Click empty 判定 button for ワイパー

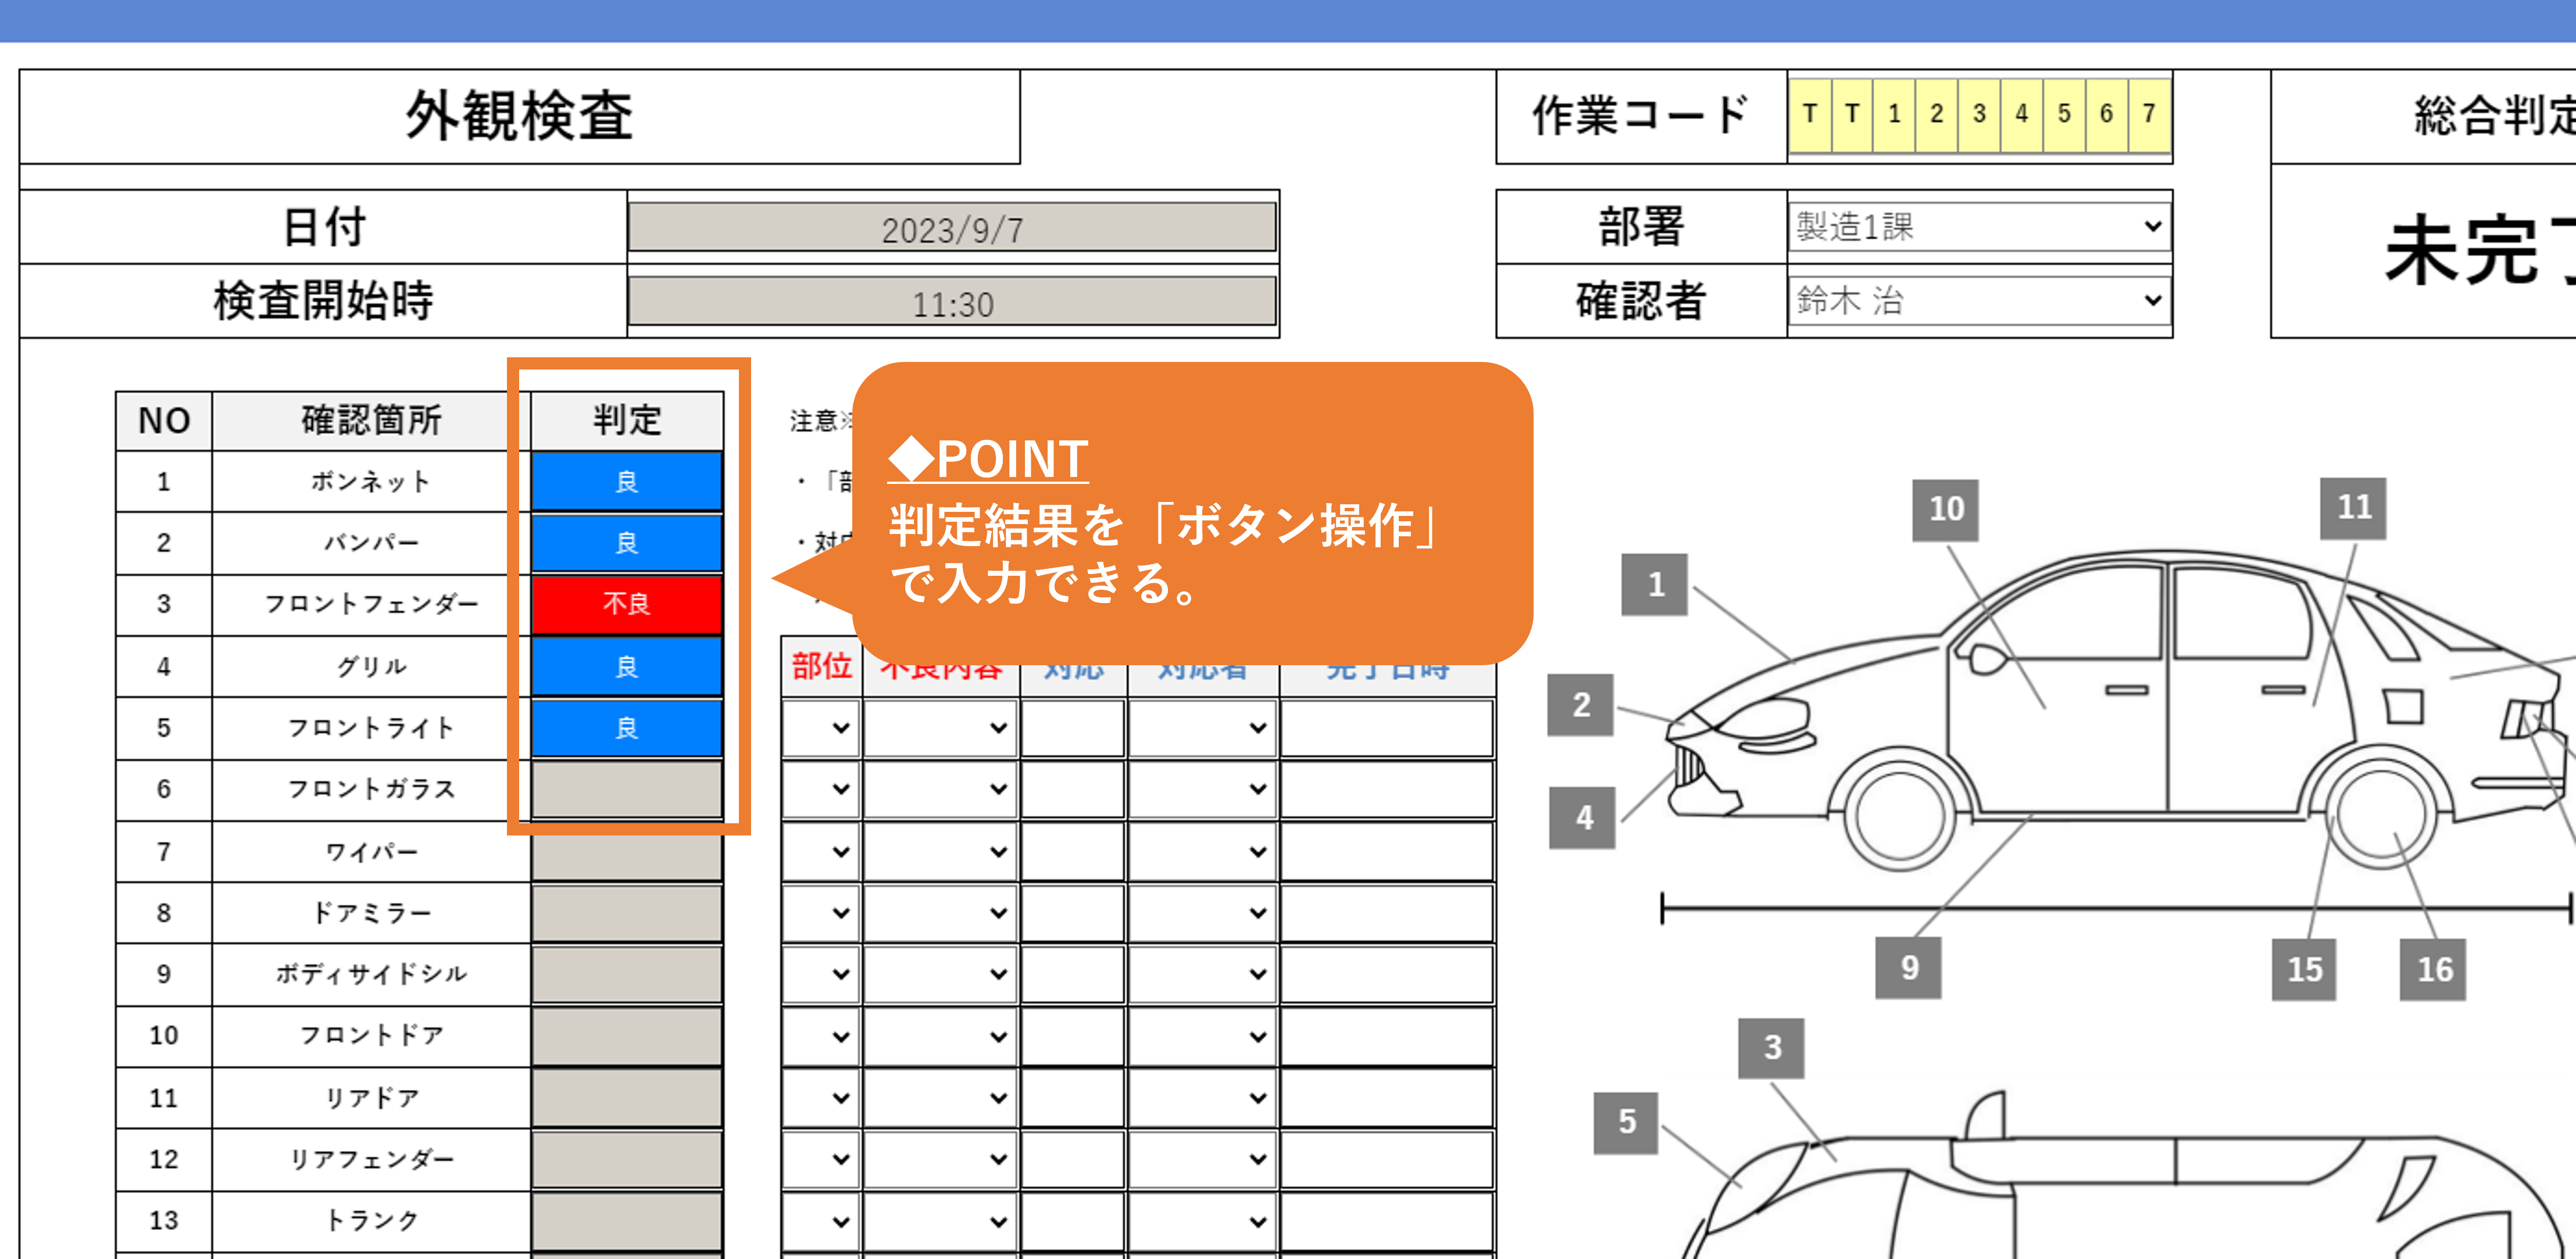point(627,851)
